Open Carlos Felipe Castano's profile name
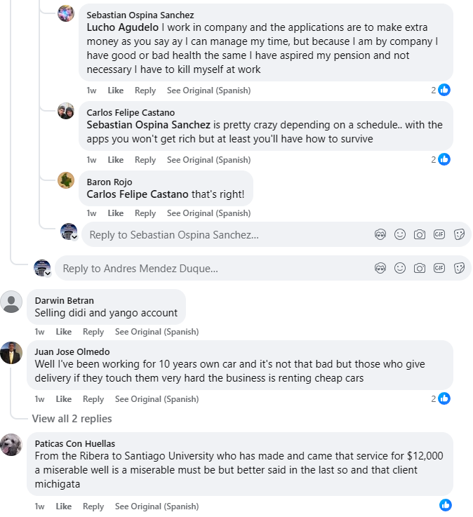The height and width of the screenshot is (517, 473). click(x=131, y=112)
